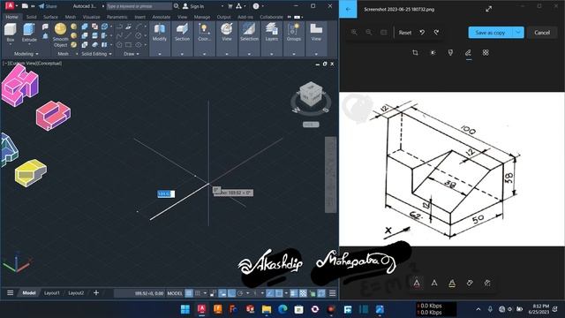Image resolution: width=565 pixels, height=318 pixels.
Task: Open Microsoft Edge from the taskbar
Action: click(282, 309)
